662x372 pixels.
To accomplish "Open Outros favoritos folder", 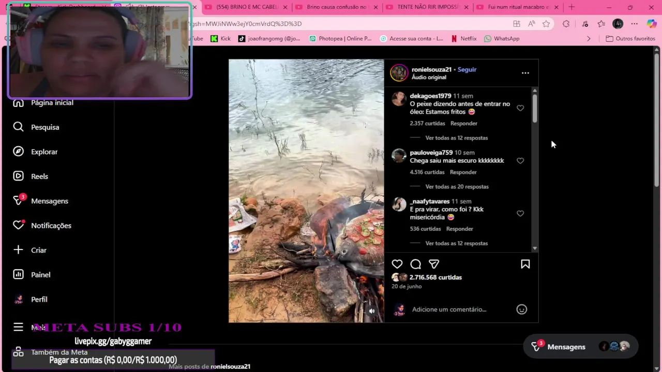I will click(x=630, y=38).
